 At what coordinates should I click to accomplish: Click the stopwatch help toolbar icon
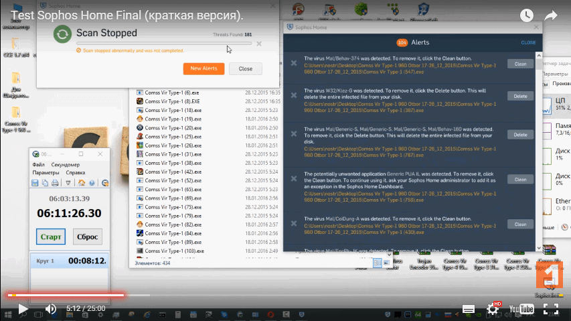point(92,183)
